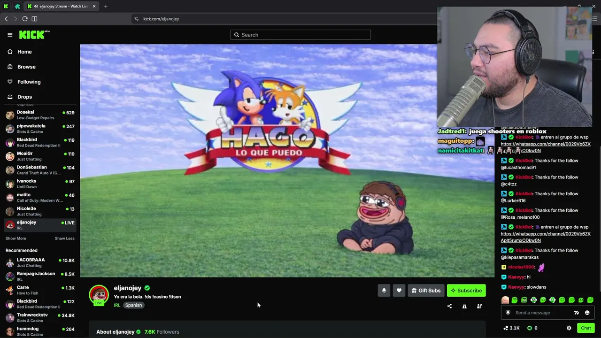This screenshot has width=601, height=338.
Task: Click the Spanish language tag
Action: [133, 305]
